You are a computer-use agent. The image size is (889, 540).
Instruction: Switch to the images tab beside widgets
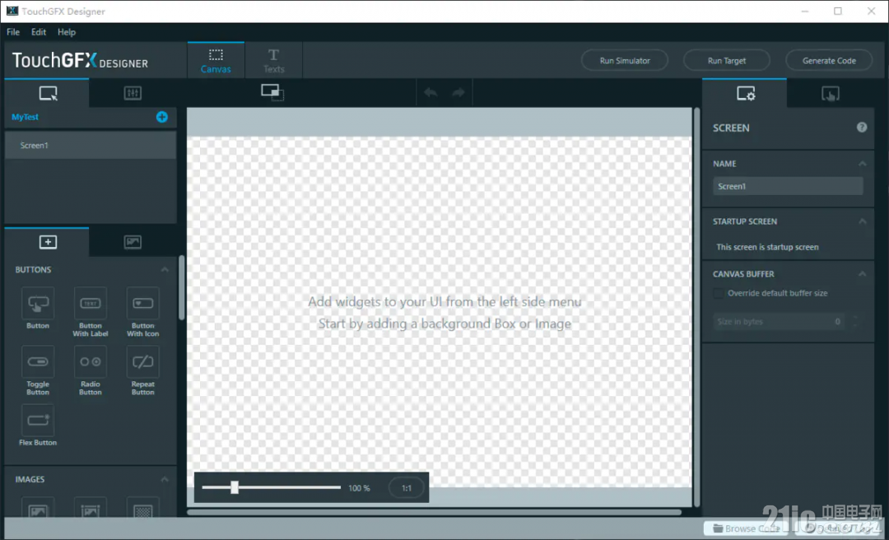tap(133, 242)
